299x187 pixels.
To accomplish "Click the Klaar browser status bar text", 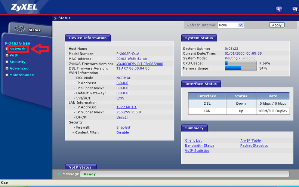I will coord(4,183).
